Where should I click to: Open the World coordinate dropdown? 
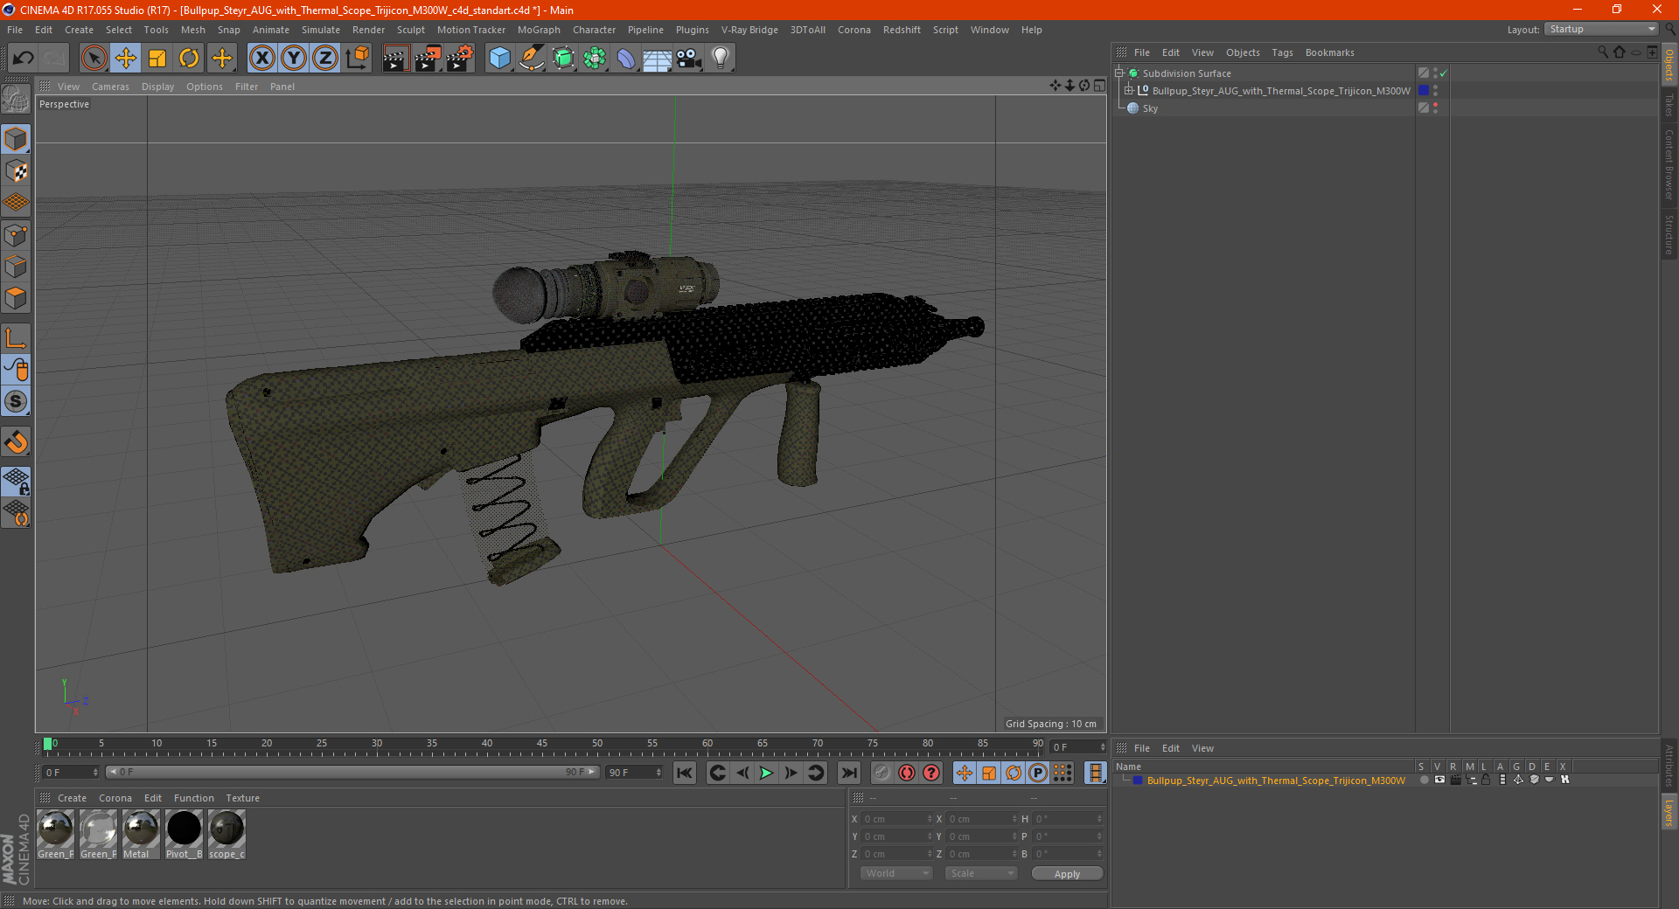(896, 874)
